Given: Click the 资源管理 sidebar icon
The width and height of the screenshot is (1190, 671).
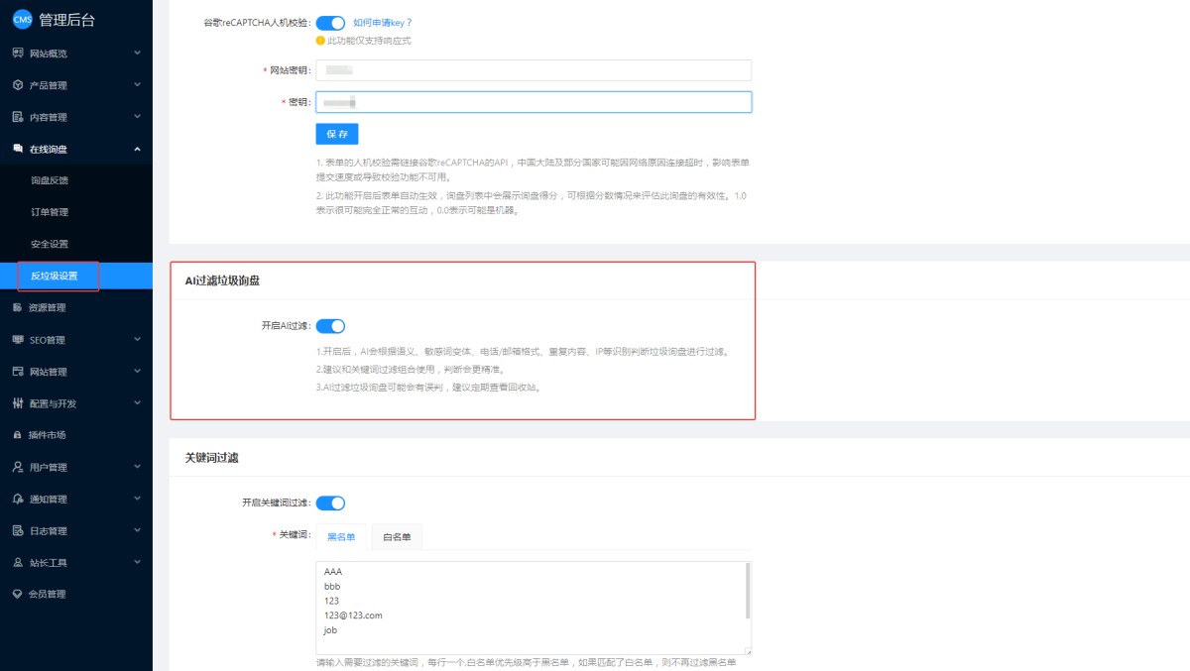Looking at the screenshot, I should [18, 307].
